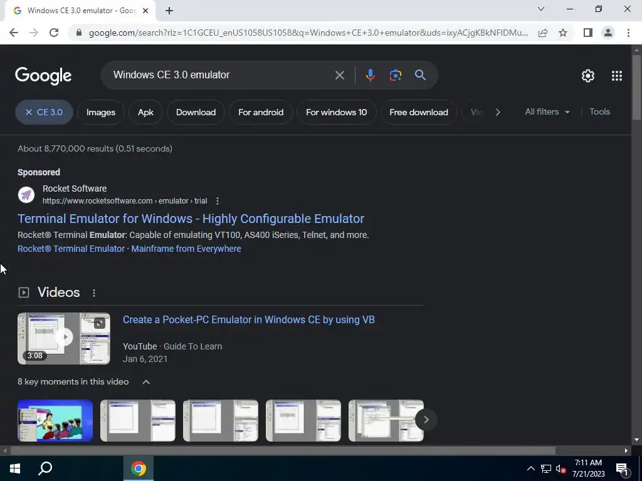Bookmark this tab with the star
Viewport: 642px width, 481px height.
[x=563, y=33]
